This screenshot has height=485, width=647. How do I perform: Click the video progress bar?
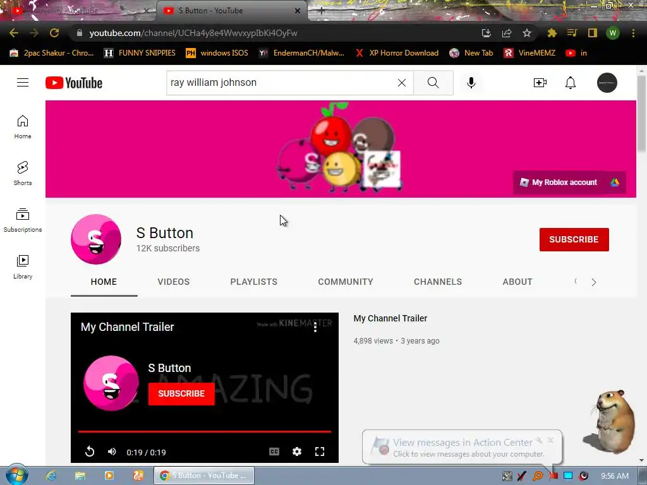tap(205, 432)
